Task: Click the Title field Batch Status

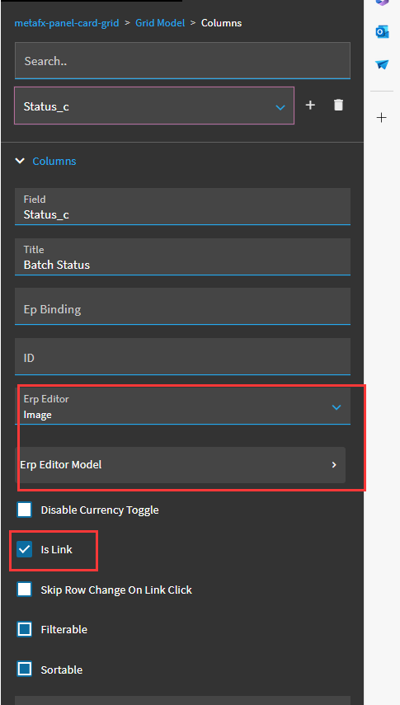Action: pyautogui.click(x=182, y=256)
